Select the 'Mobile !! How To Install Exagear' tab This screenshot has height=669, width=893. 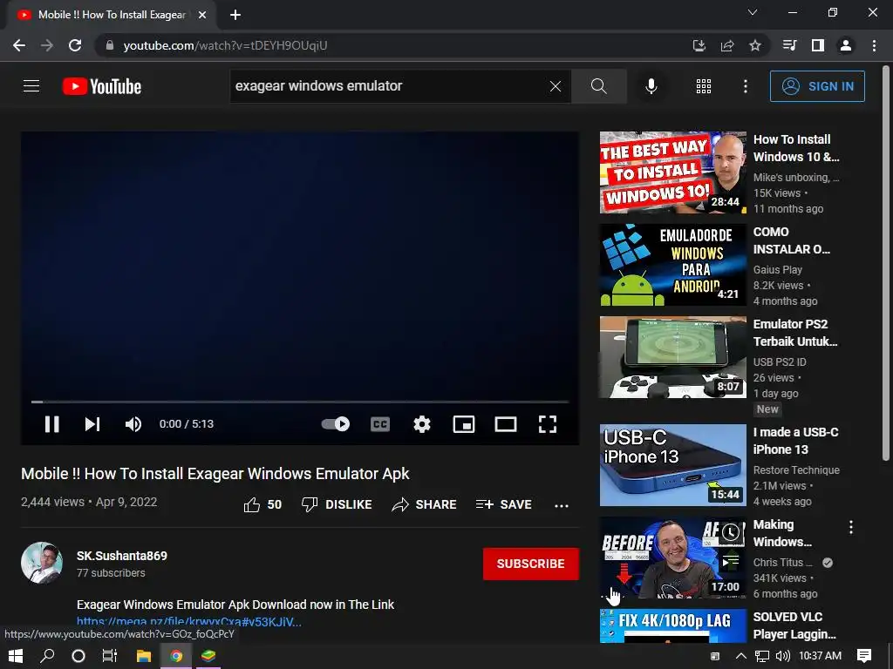click(112, 15)
